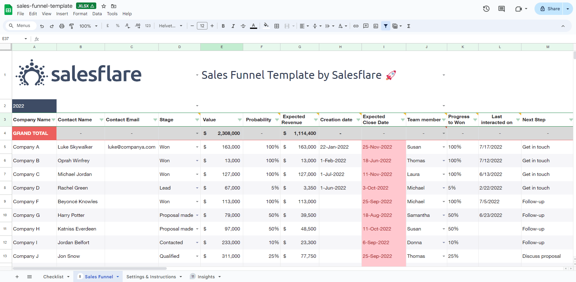Open the fill colour picker
The height and width of the screenshot is (282, 576).
point(266,26)
